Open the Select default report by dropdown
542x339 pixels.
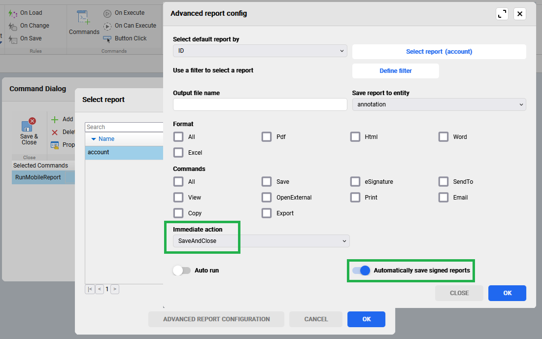coord(260,51)
